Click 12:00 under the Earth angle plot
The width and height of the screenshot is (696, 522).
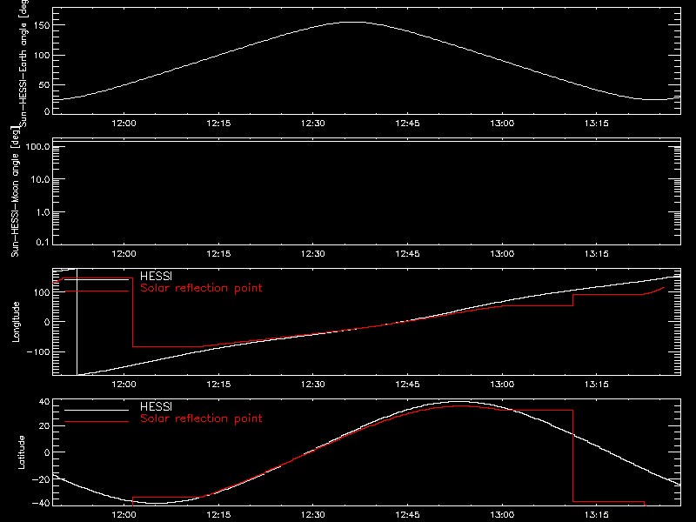pos(124,124)
